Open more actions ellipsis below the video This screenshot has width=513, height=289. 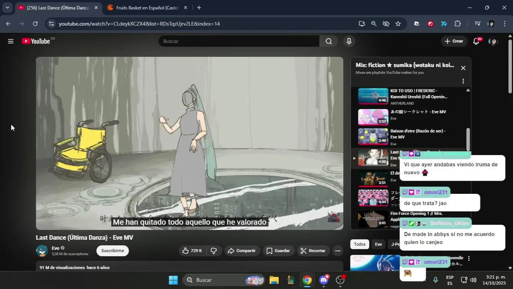tap(338, 250)
